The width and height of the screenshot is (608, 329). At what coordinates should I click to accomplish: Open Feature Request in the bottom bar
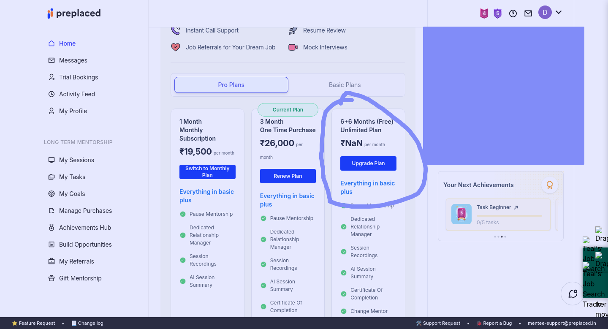click(33, 323)
